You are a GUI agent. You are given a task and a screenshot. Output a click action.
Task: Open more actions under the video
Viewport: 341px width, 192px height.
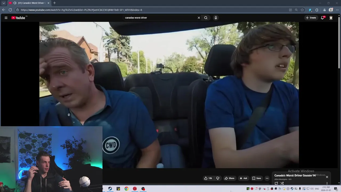[267, 178]
